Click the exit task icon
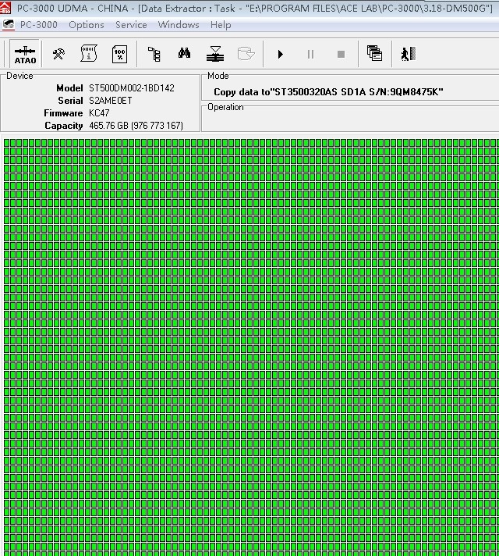 (406, 54)
